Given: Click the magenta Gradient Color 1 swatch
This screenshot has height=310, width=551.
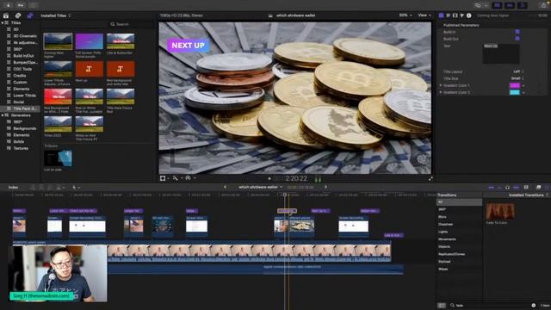Looking at the screenshot, I should (515, 85).
